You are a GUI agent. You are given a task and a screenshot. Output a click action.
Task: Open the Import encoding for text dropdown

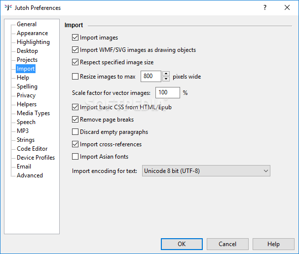point(206,171)
